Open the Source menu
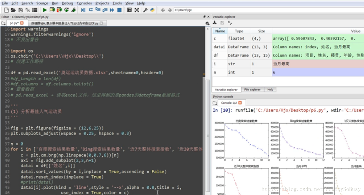 tap(42, 3)
